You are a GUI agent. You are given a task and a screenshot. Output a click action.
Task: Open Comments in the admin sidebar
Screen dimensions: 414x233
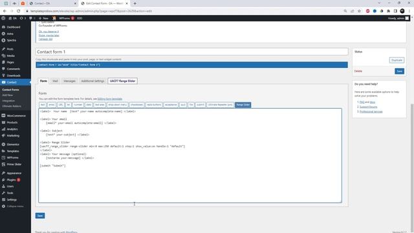pos(13,69)
